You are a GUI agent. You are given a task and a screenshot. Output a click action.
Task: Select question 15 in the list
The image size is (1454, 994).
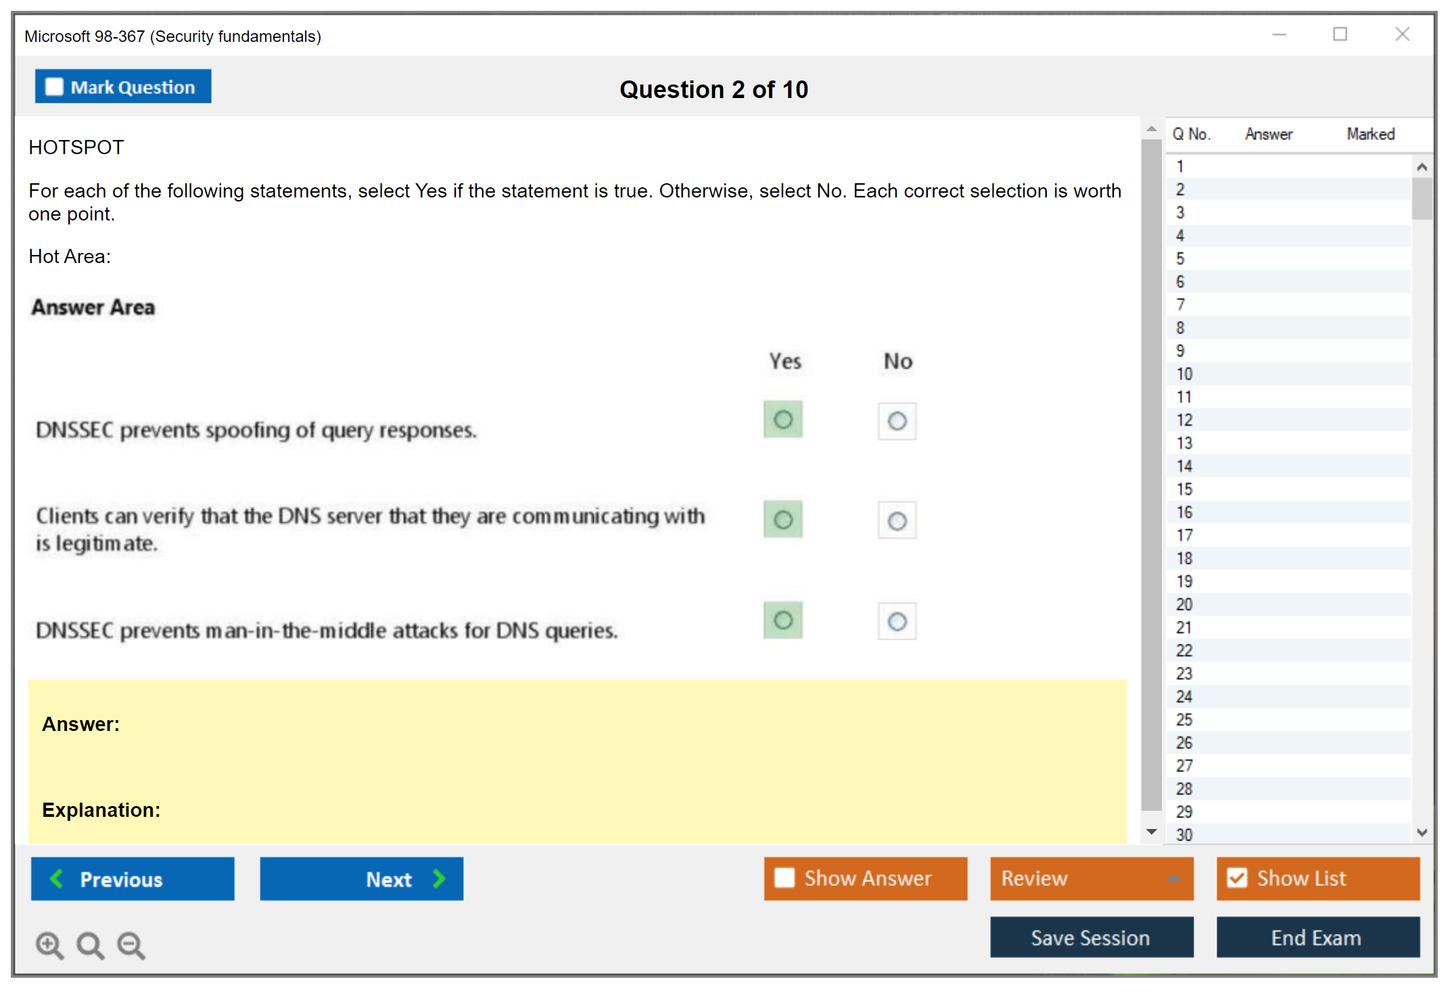coord(1185,489)
